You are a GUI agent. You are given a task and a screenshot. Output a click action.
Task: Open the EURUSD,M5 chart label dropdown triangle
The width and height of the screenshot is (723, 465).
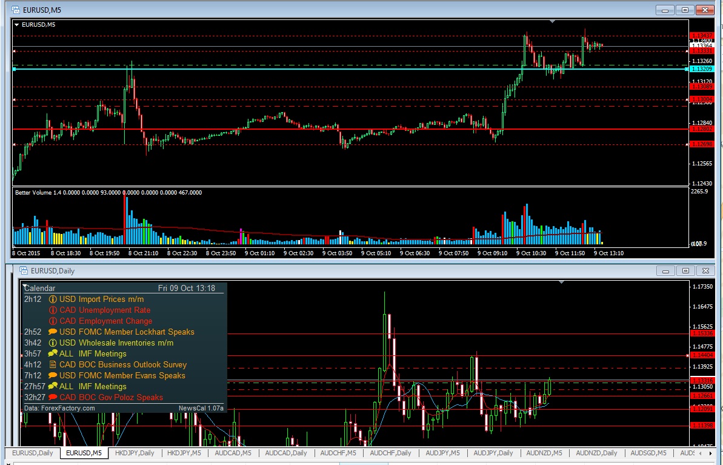coord(17,24)
